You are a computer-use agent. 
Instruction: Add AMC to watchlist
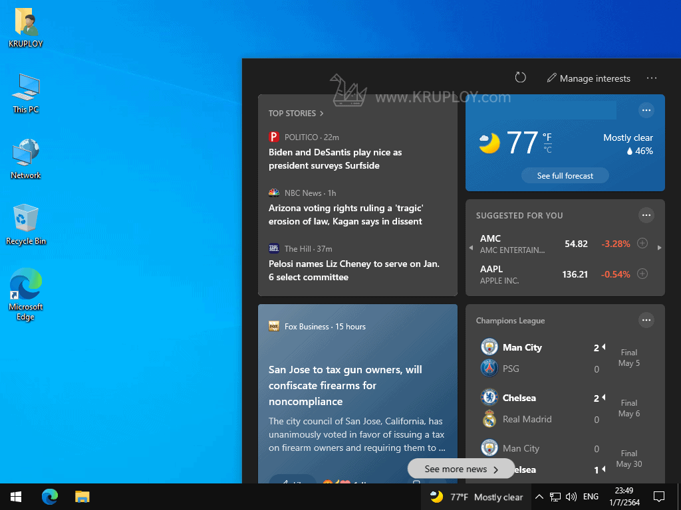point(642,243)
